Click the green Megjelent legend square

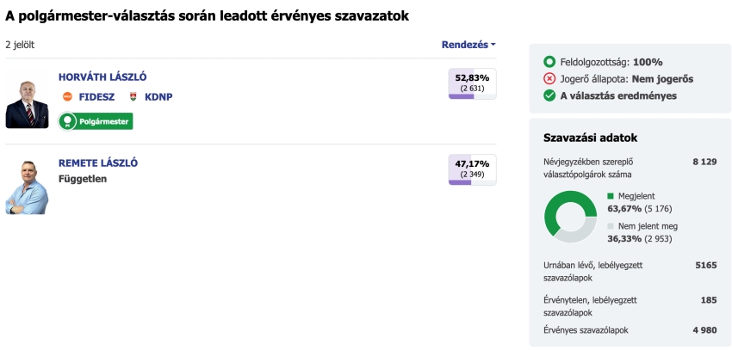tap(611, 196)
